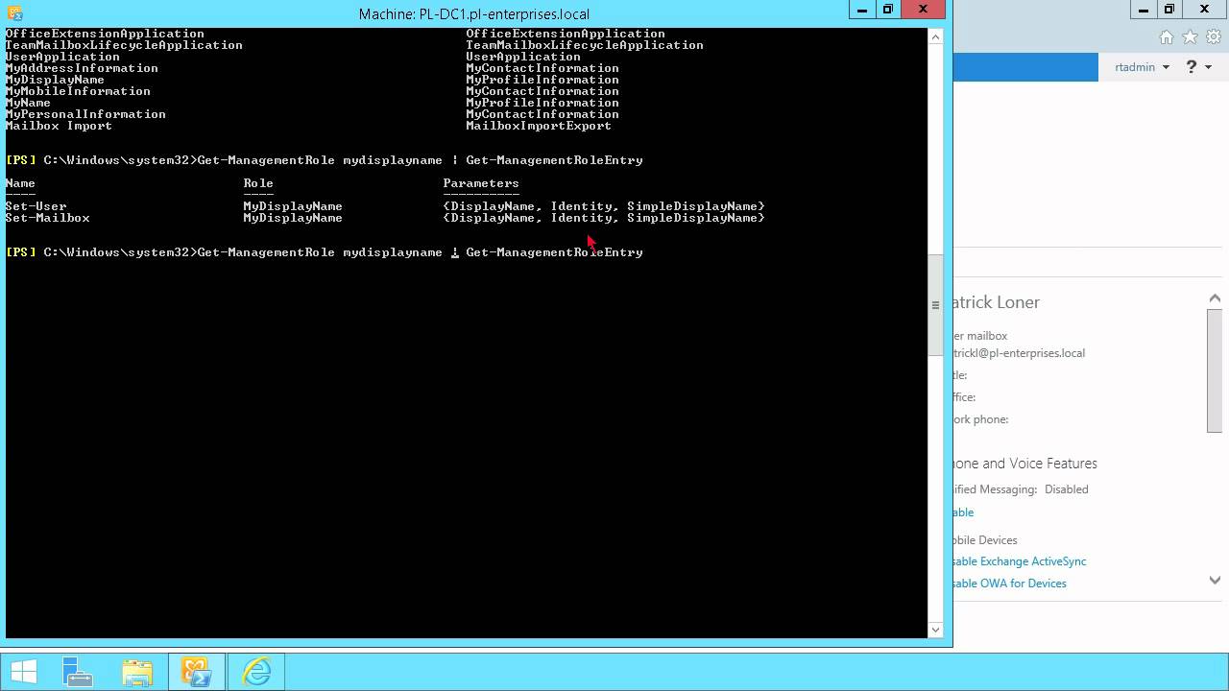Open the Exchange Management Shell window menu icon
1229x691 pixels.
coord(14,13)
